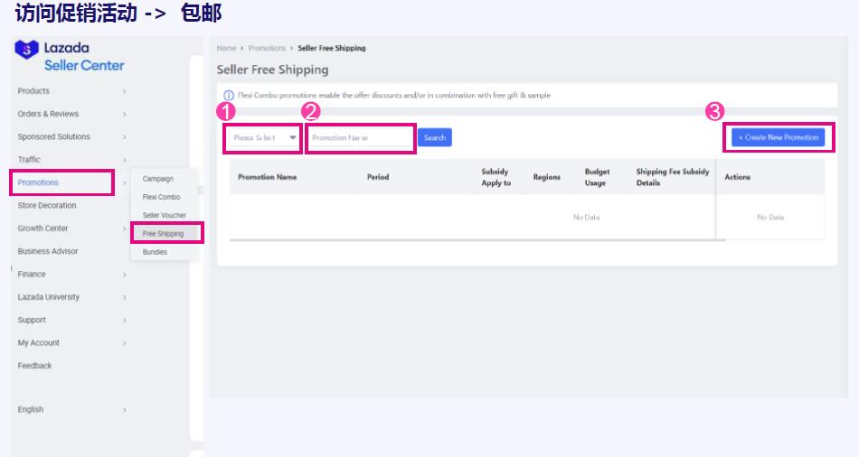Click Home breadcrumb link
The image size is (859, 457).
[x=226, y=48]
